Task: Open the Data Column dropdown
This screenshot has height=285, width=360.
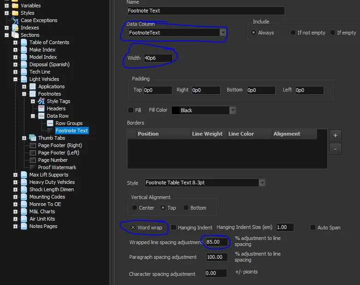Action: [x=223, y=33]
